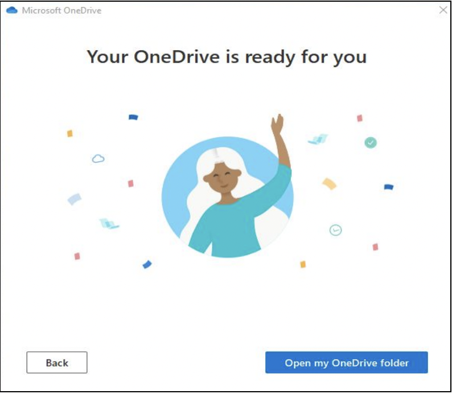Image resolution: width=452 pixels, height=394 pixels.
Task: Click the dark blue confetti above cloud outline
Action: pos(133,117)
